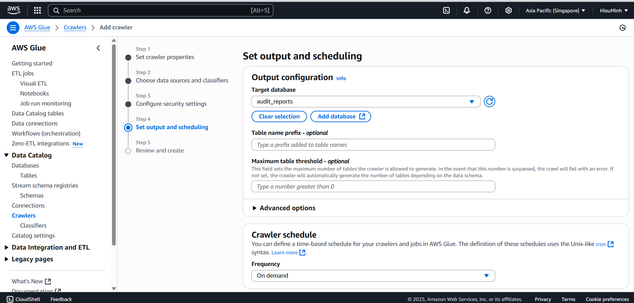This screenshot has height=303, width=634.
Task: Expand Legacy pages section
Action: (x=6, y=259)
